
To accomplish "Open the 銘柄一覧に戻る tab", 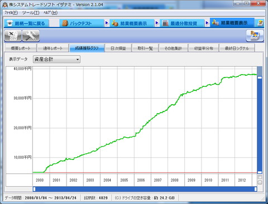I will (x=26, y=23).
